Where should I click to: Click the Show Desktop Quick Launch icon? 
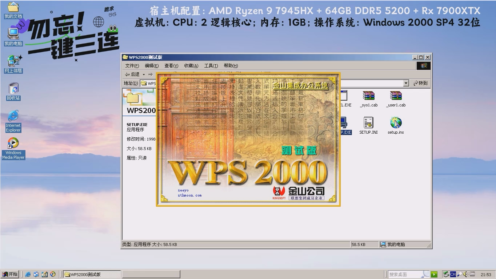44,274
